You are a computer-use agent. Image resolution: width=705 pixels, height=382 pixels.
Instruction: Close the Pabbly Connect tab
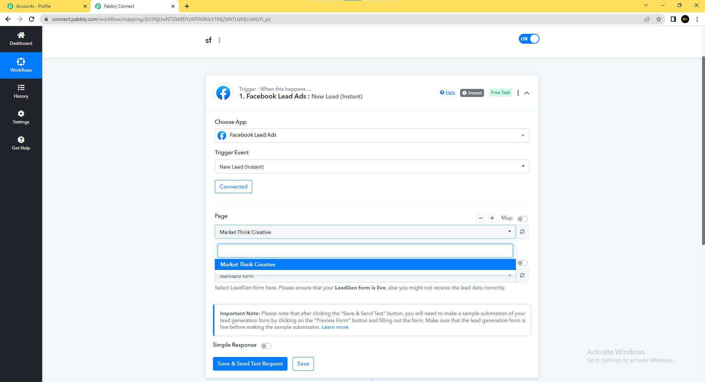click(173, 6)
